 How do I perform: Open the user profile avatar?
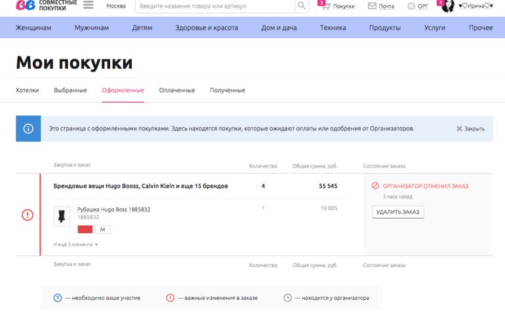[x=448, y=6]
